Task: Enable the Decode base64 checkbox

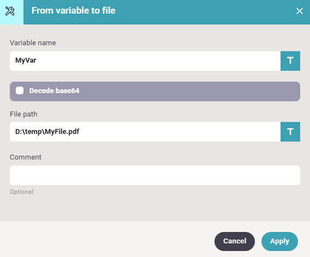Action: tap(20, 90)
